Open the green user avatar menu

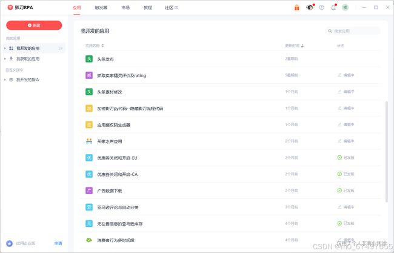(x=346, y=7)
